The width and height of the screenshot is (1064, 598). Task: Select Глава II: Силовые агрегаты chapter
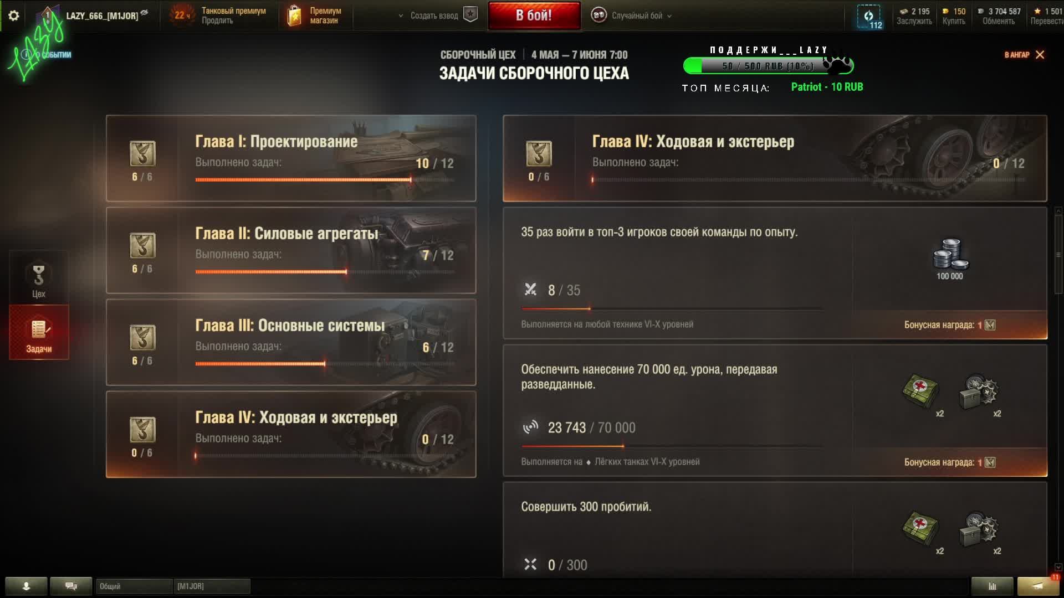291,250
